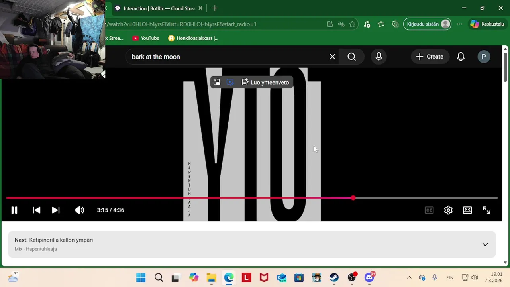Open a new browser tab
Image resolution: width=510 pixels, height=287 pixels.
(x=215, y=8)
